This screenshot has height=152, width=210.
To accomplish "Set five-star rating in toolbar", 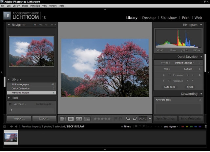I will click(x=109, y=119).
